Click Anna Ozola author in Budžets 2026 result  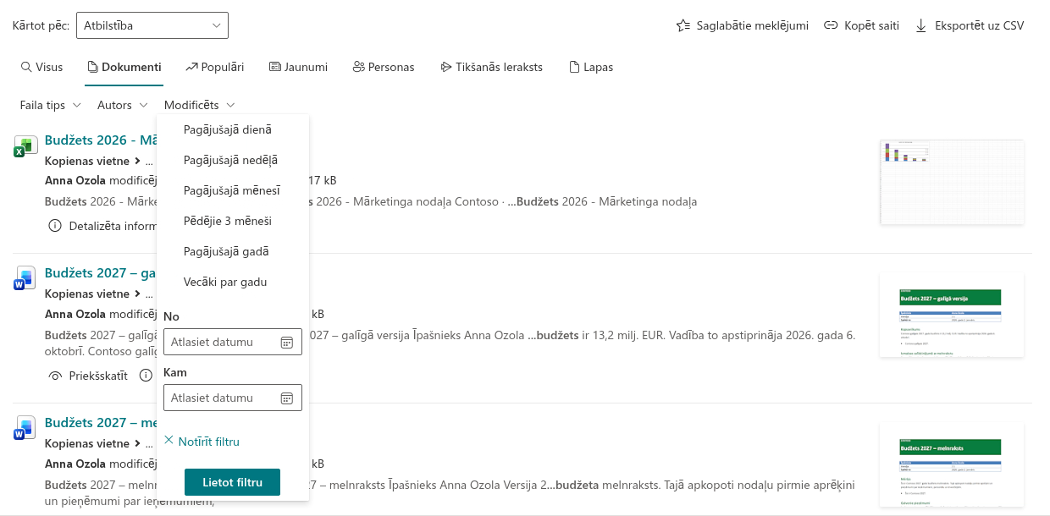tap(75, 180)
